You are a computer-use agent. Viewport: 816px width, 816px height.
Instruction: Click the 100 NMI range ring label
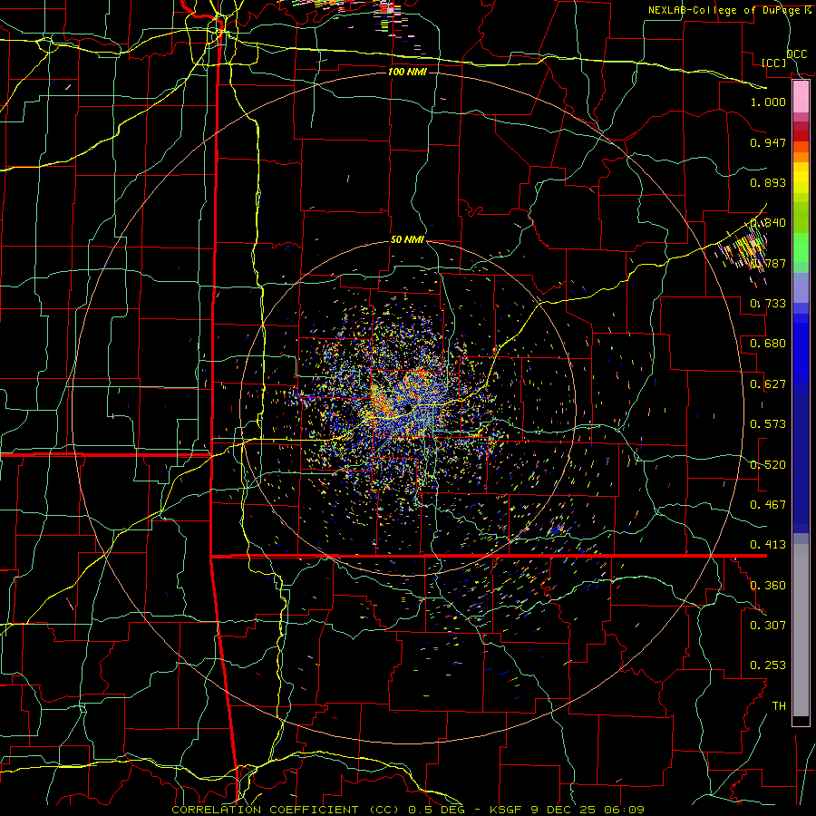[407, 72]
